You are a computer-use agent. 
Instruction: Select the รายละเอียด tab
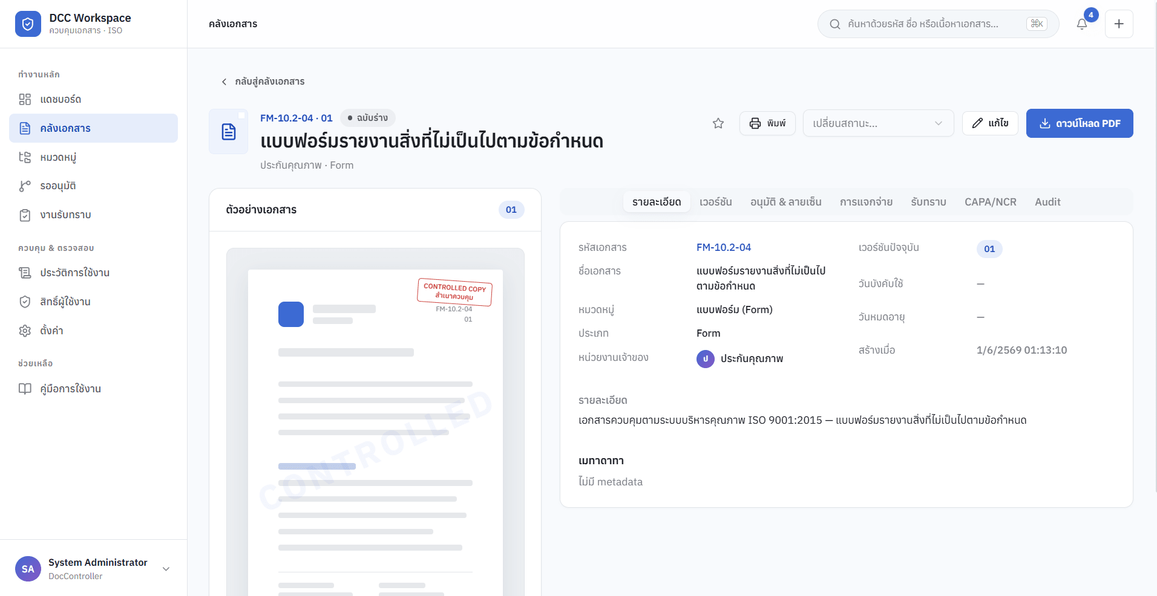[x=657, y=202]
